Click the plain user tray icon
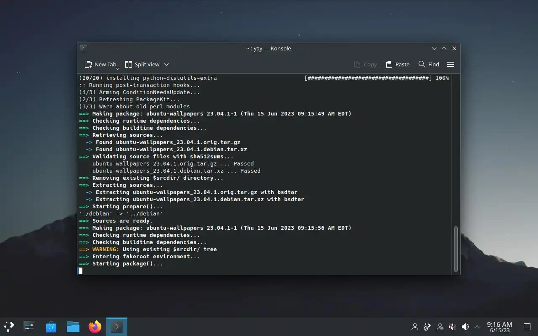This screenshot has height=336, width=538. tap(415, 326)
